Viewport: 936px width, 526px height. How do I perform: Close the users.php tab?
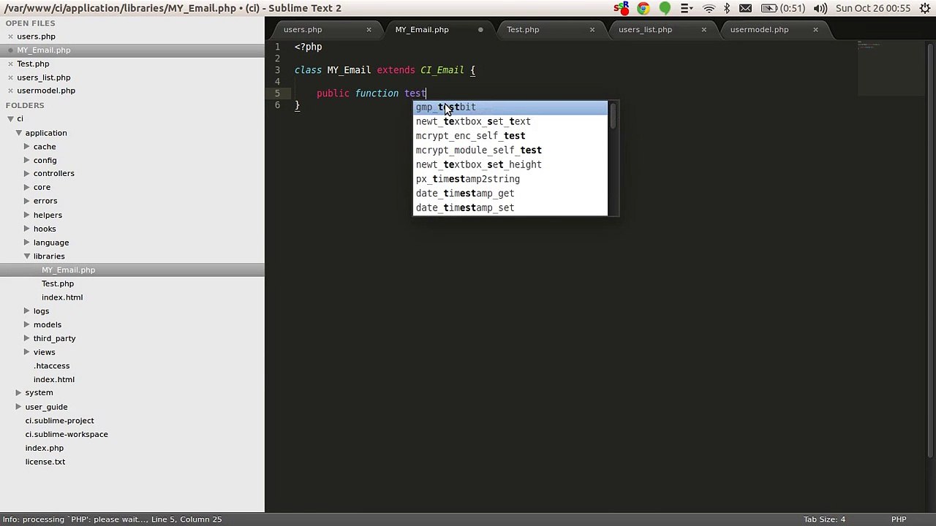[369, 30]
